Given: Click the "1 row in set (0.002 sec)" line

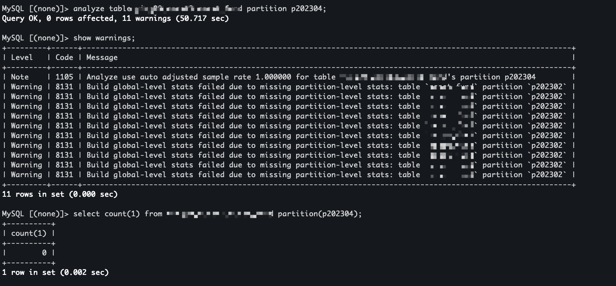Looking at the screenshot, I should [55, 272].
